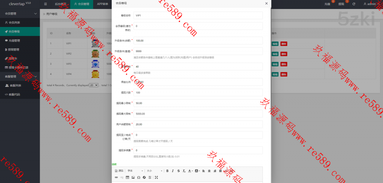The width and height of the screenshot is (383, 183).
Task: Open the records-per-page 20 dropdown
Action: point(94,85)
